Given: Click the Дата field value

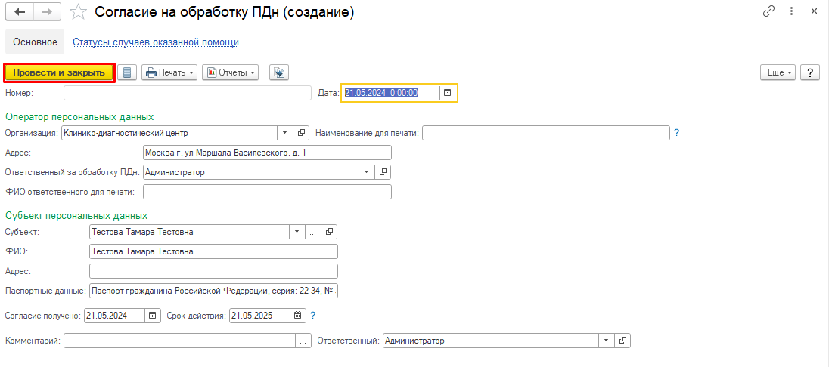Looking at the screenshot, I should point(390,93).
